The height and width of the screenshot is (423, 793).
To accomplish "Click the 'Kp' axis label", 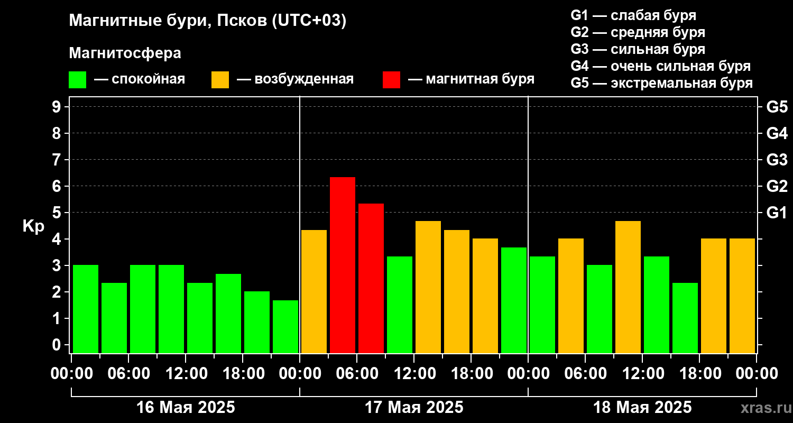I will (x=34, y=226).
